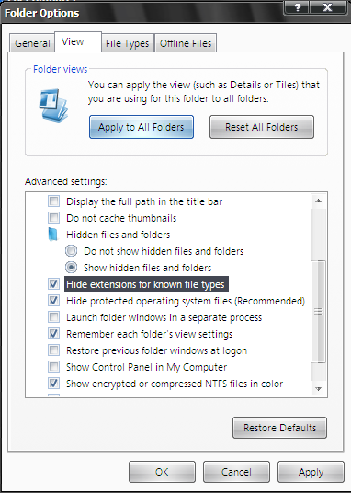Click the Folder views stacked windows icon

[52, 106]
